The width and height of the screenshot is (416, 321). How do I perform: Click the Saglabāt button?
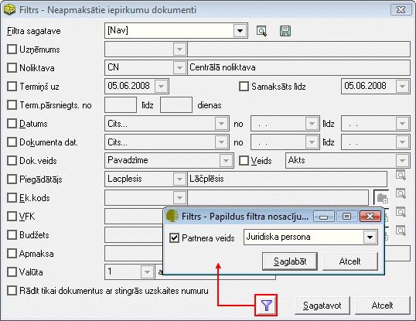[290, 261]
